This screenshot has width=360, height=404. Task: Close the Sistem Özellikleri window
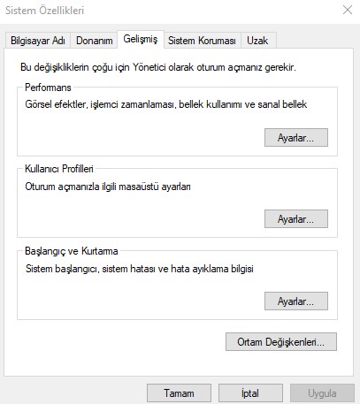(348, 10)
